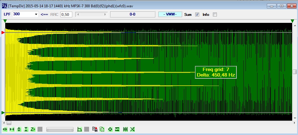Click the crossed arrows shuffle icon
Screen dimensions: 298x135
click(x=132, y=129)
